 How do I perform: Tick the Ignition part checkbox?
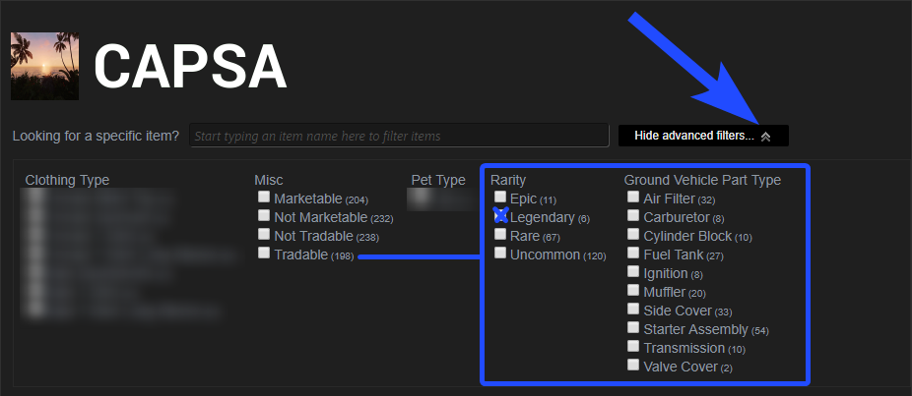click(633, 272)
